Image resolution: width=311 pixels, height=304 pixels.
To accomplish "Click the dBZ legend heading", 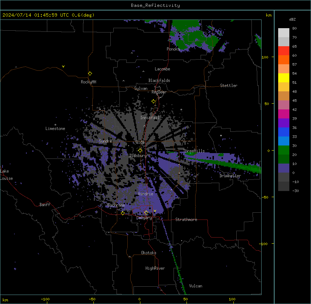I will 292,19.
